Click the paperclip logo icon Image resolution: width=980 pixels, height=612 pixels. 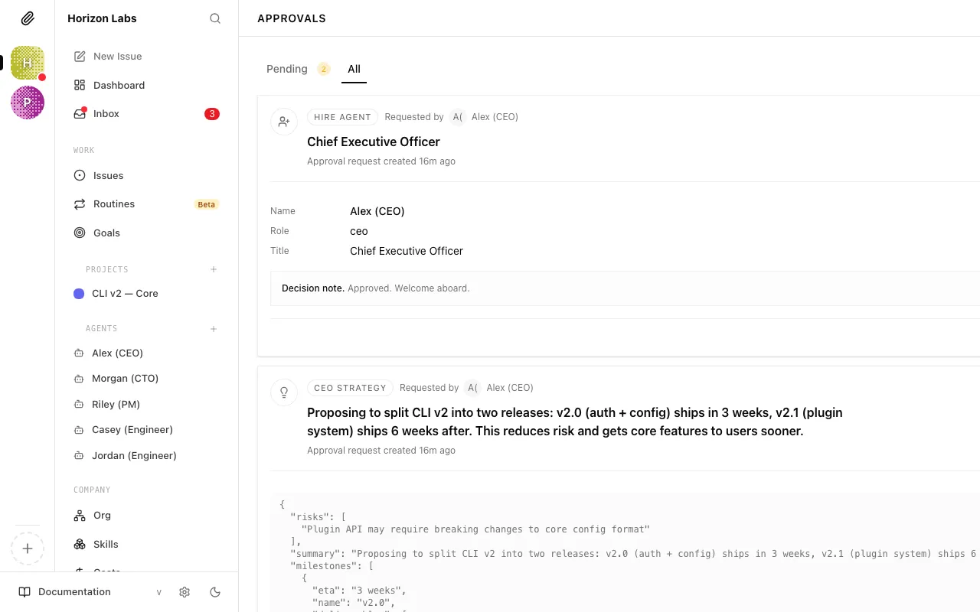coord(28,18)
